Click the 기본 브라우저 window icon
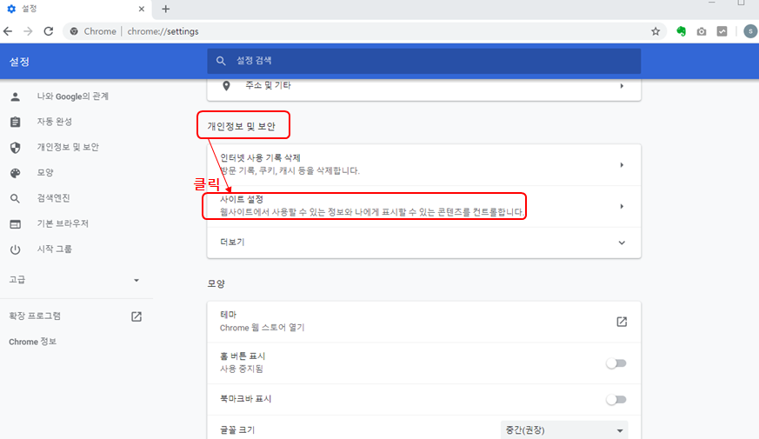Image resolution: width=759 pixels, height=439 pixels. 16,224
